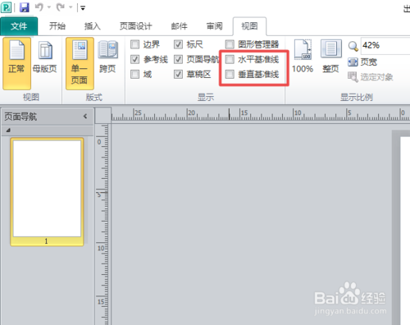410x325 pixels.
Task: Collapse page section triangle in navigation
Action: tap(8, 130)
